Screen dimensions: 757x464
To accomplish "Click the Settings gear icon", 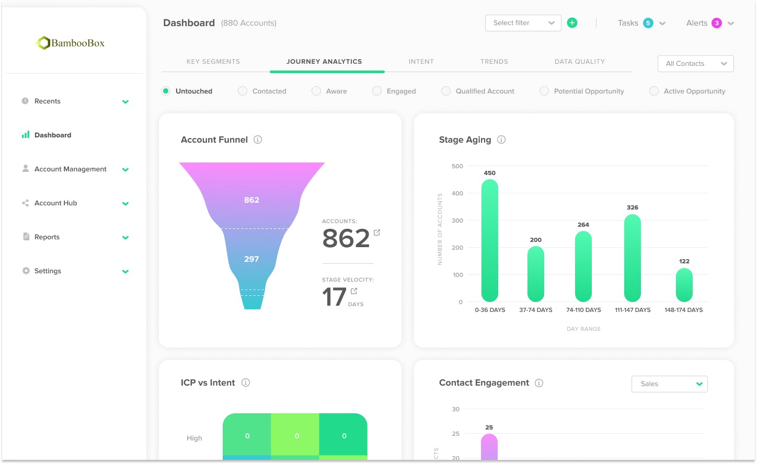I will tap(25, 271).
